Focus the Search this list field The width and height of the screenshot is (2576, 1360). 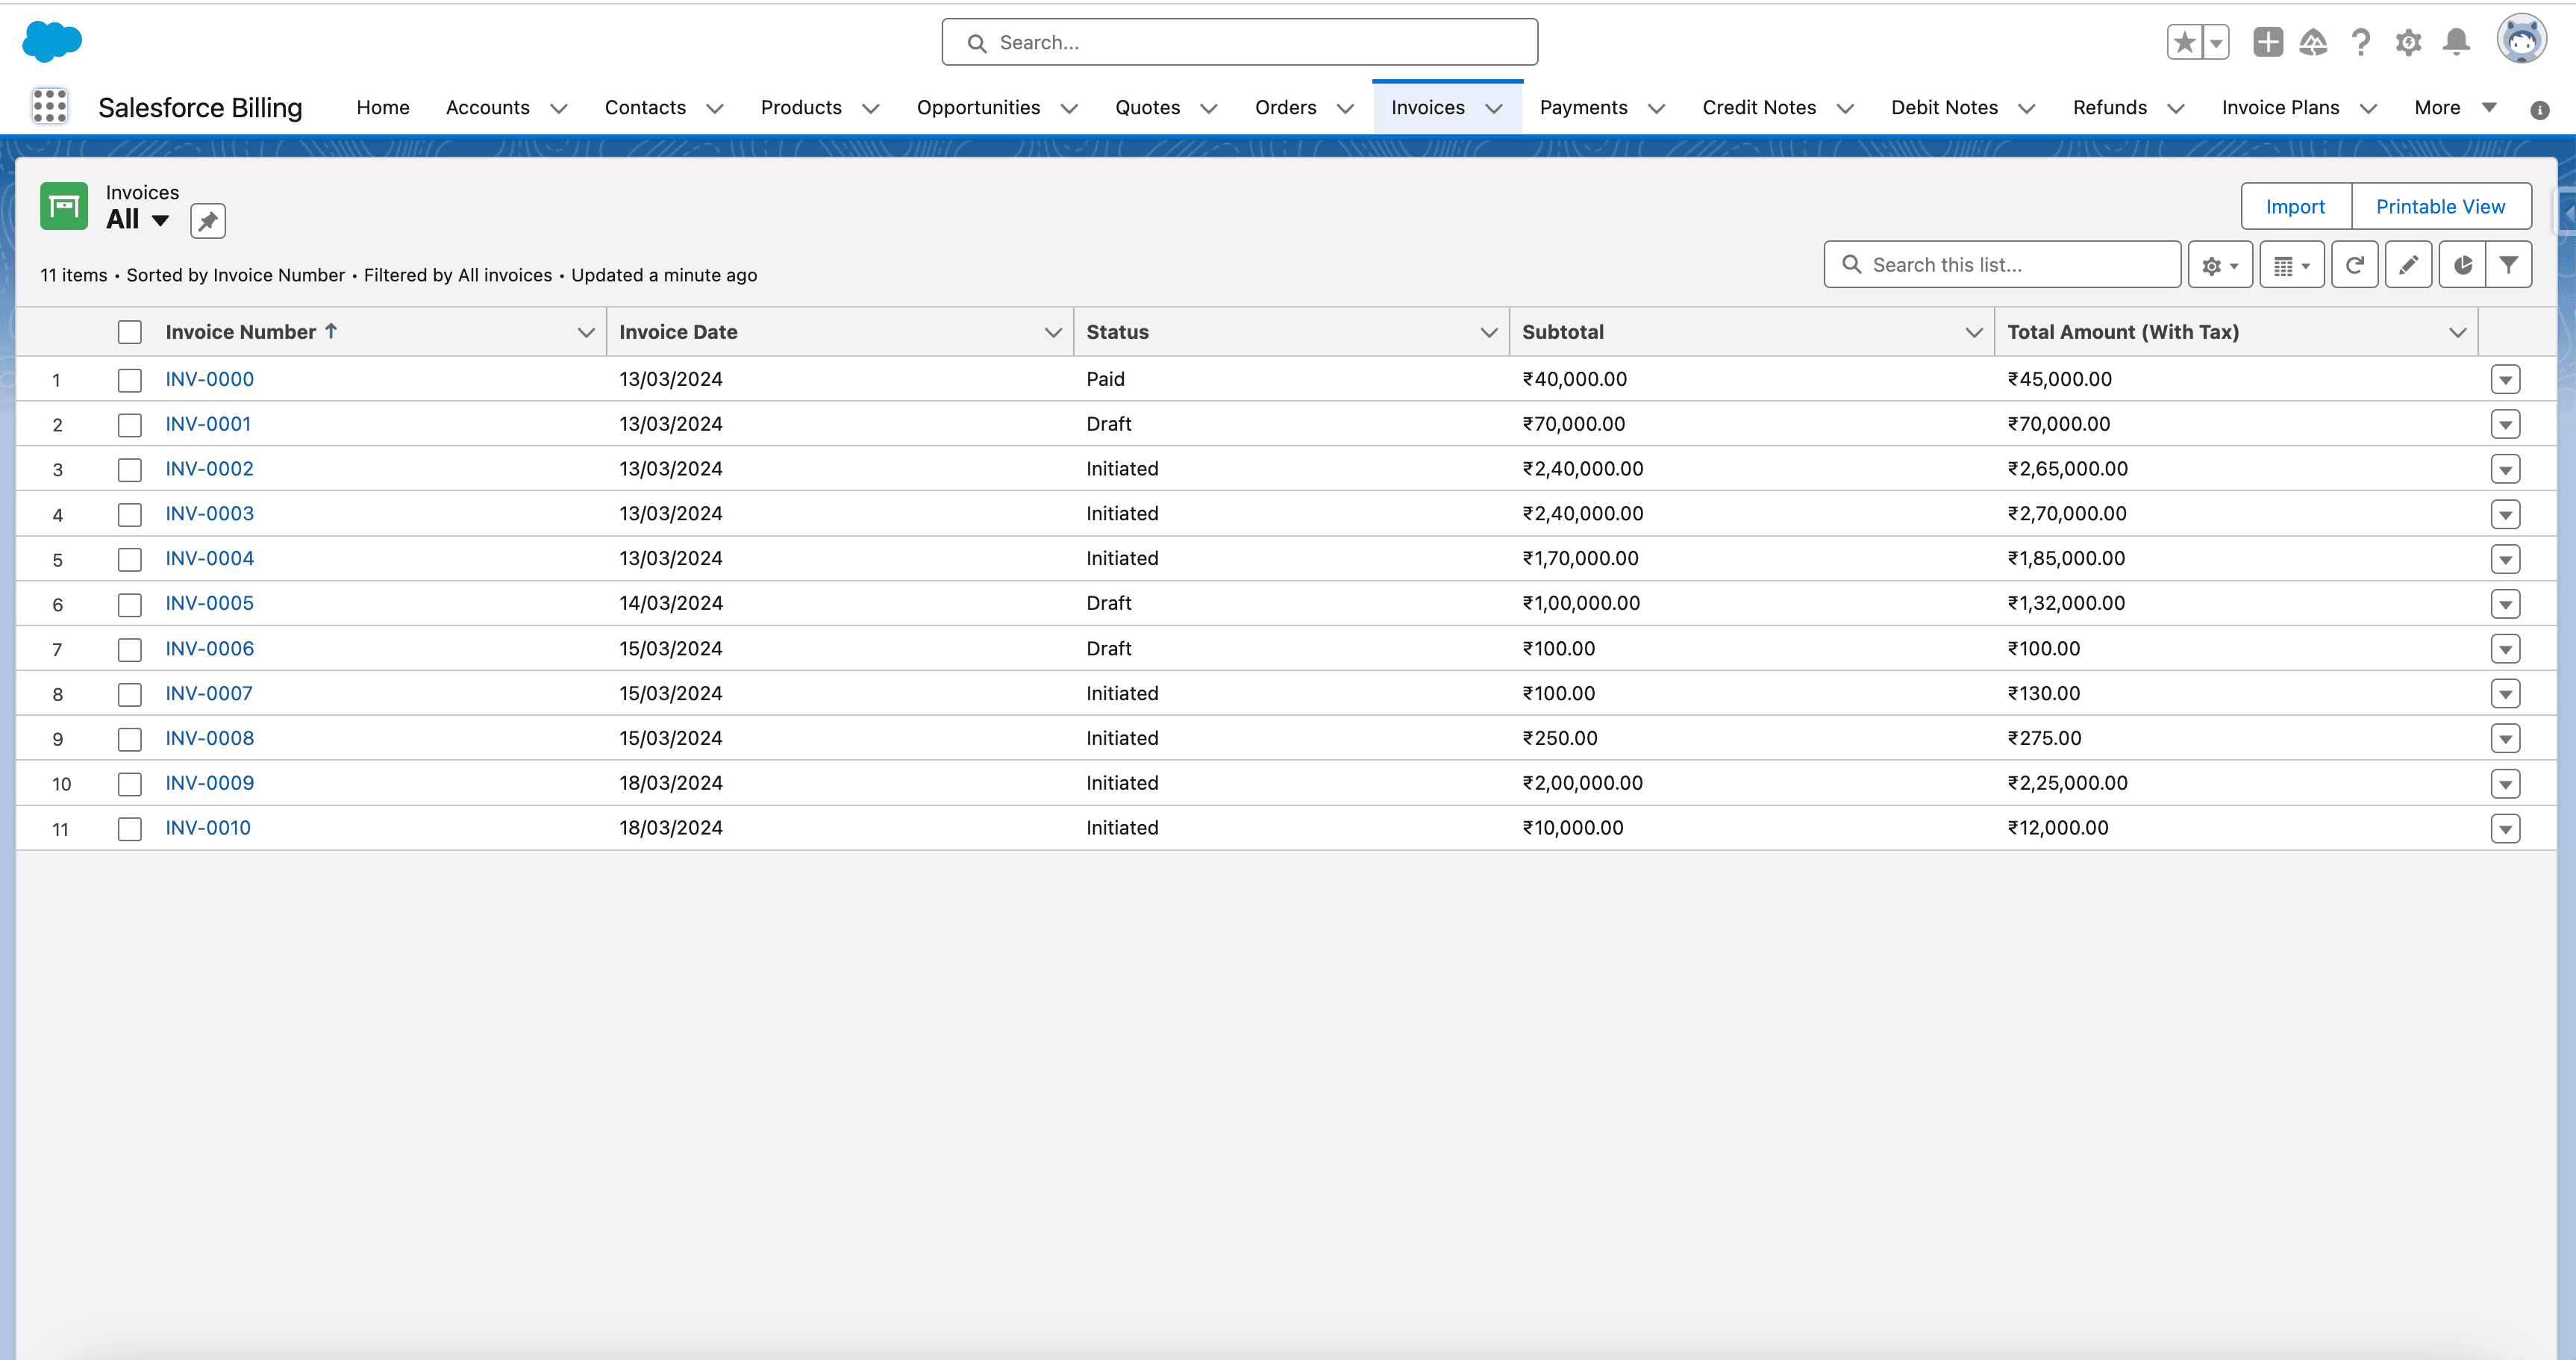2002,265
